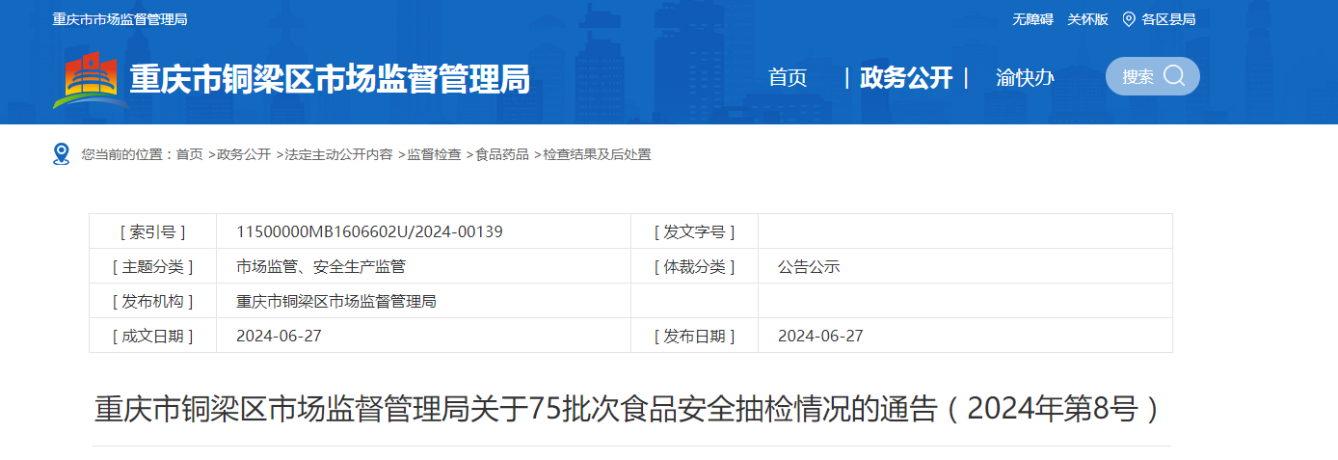Enable 无障碍 accessibility mode

[1032, 19]
